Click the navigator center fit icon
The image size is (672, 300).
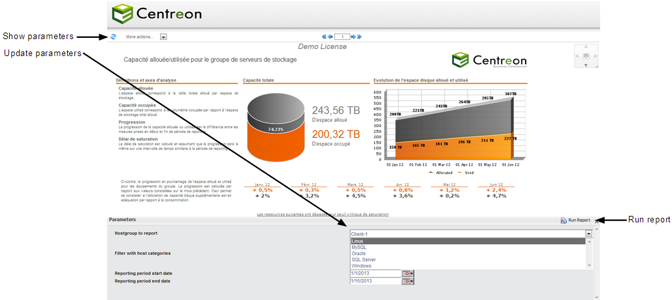click(586, 55)
